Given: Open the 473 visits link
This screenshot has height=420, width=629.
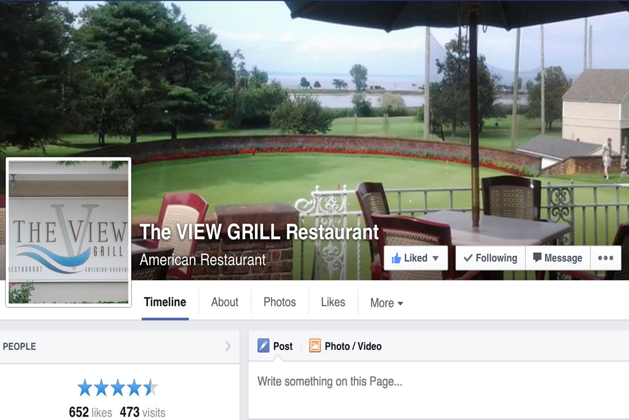Looking at the screenshot, I should point(143,412).
